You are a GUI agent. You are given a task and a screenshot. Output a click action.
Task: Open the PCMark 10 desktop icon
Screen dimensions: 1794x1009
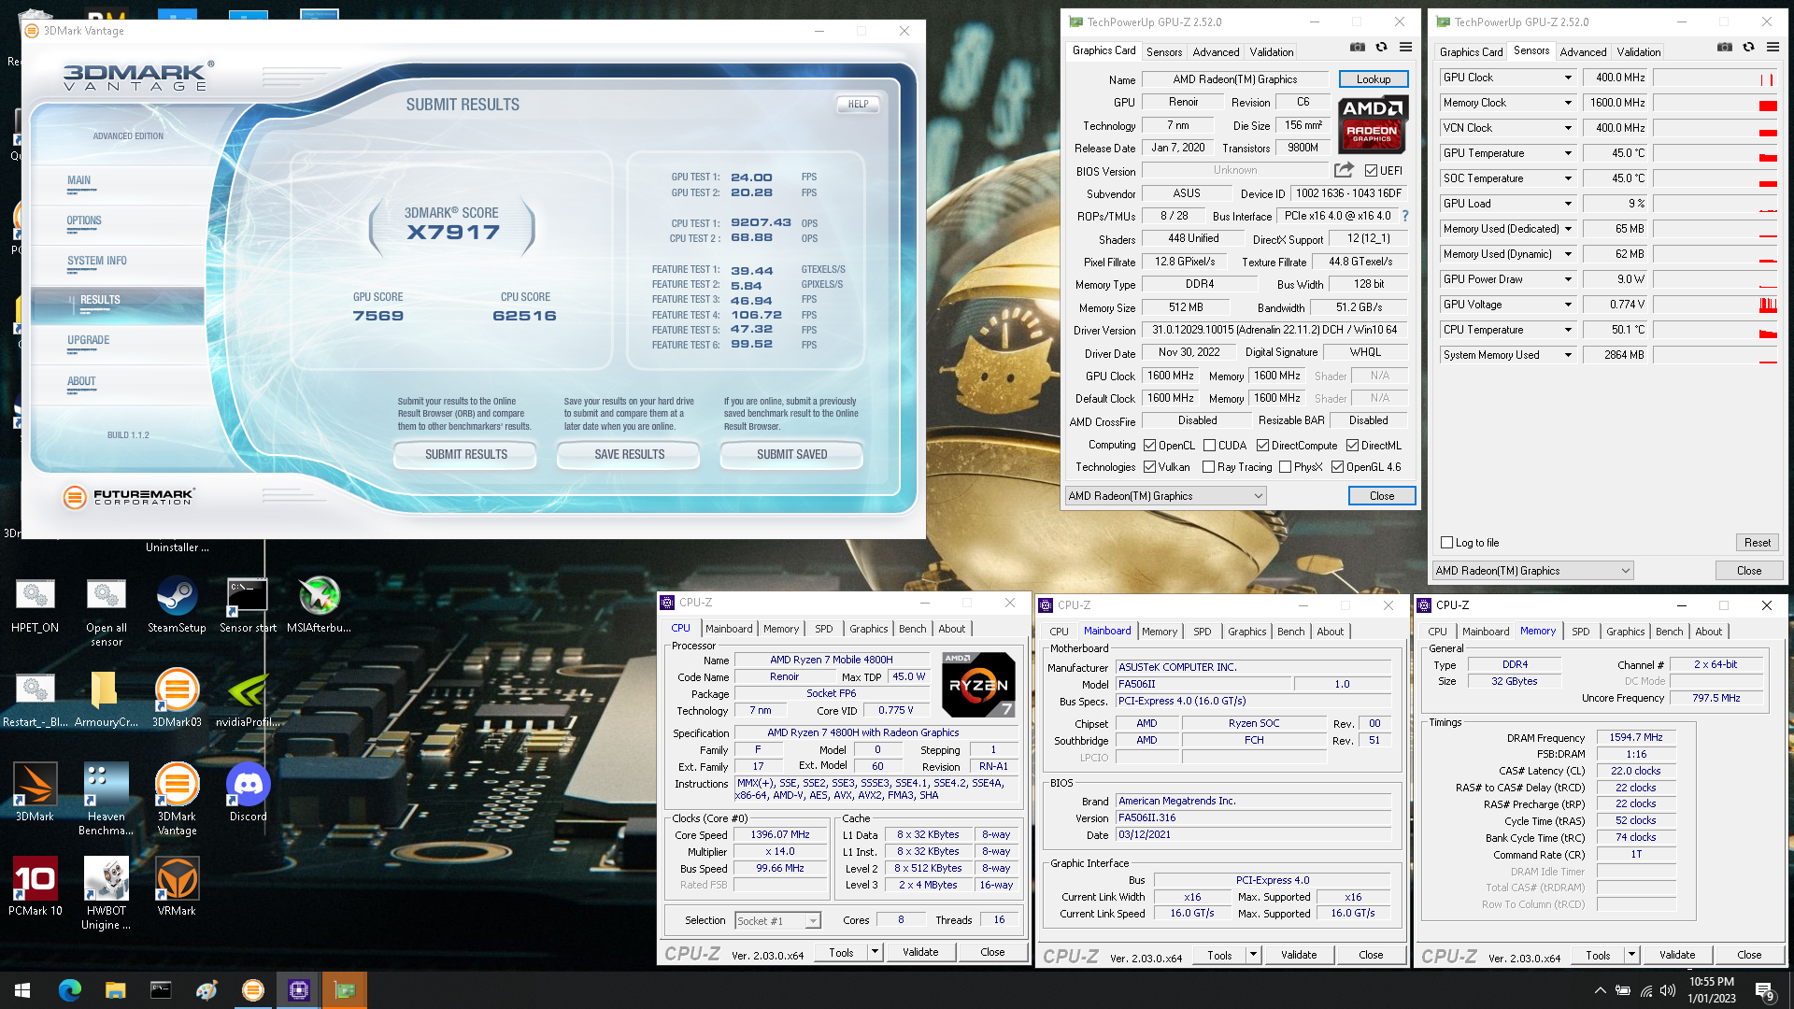click(36, 888)
